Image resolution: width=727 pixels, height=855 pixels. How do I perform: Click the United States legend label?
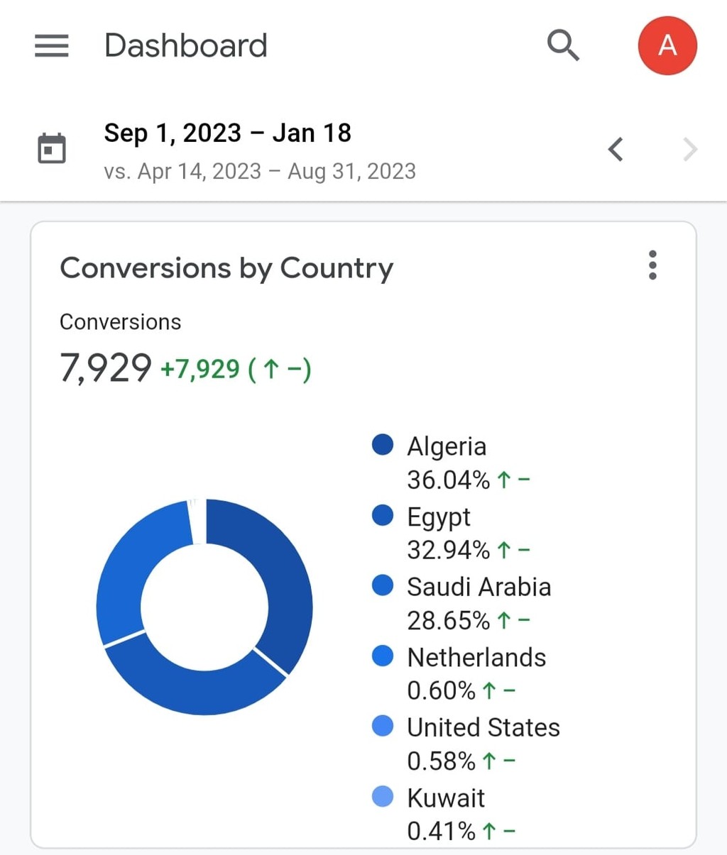coord(483,727)
